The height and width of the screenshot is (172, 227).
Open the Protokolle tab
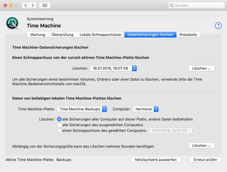click(x=188, y=35)
